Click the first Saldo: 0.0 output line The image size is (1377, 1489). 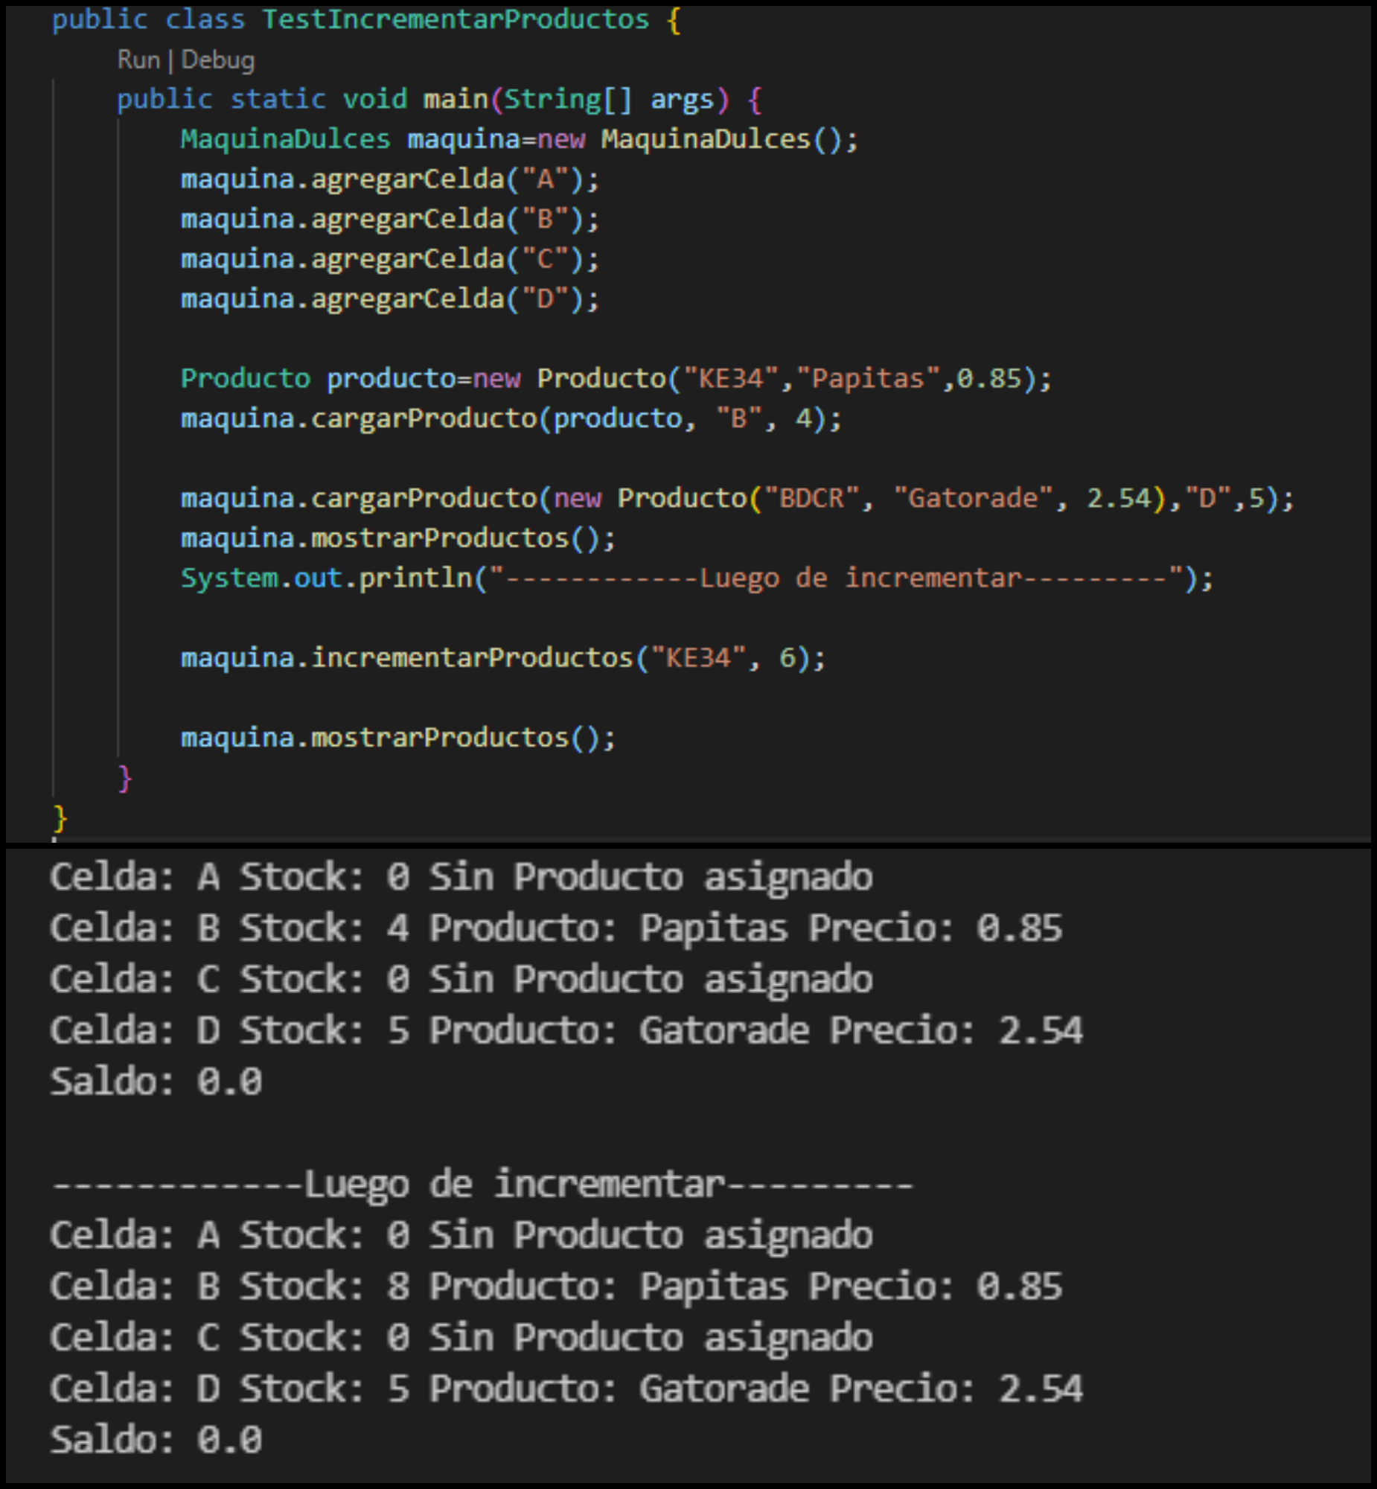tap(156, 1082)
